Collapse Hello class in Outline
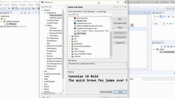This screenshot has width=175, height=98. (x=154, y=49)
